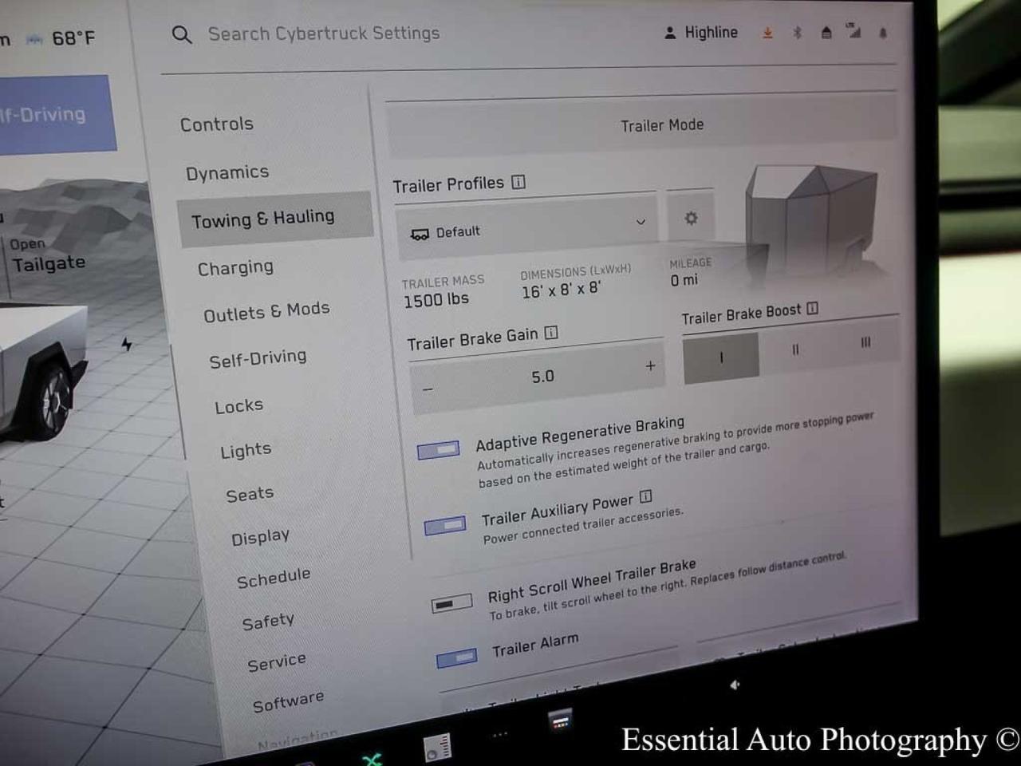The image size is (1021, 766).
Task: Tap the garage door HomeLink icon
Action: click(x=826, y=33)
